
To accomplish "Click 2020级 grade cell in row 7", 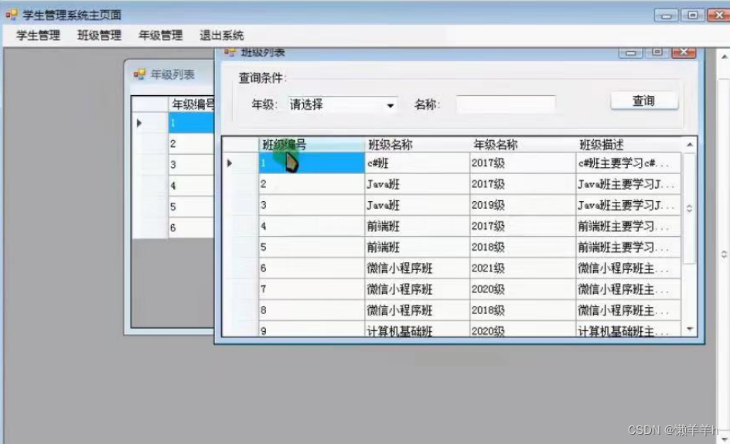I will (x=523, y=289).
